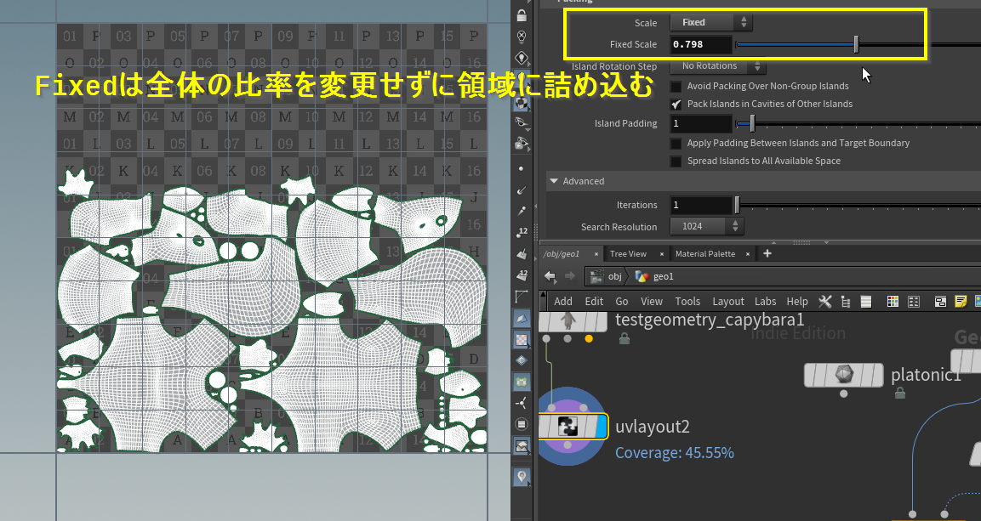The width and height of the screenshot is (981, 521).
Task: Click the platonic1 node icon
Action: pos(843,375)
